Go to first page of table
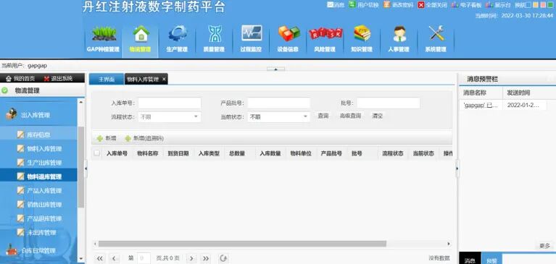556x264 pixels. tap(99, 258)
